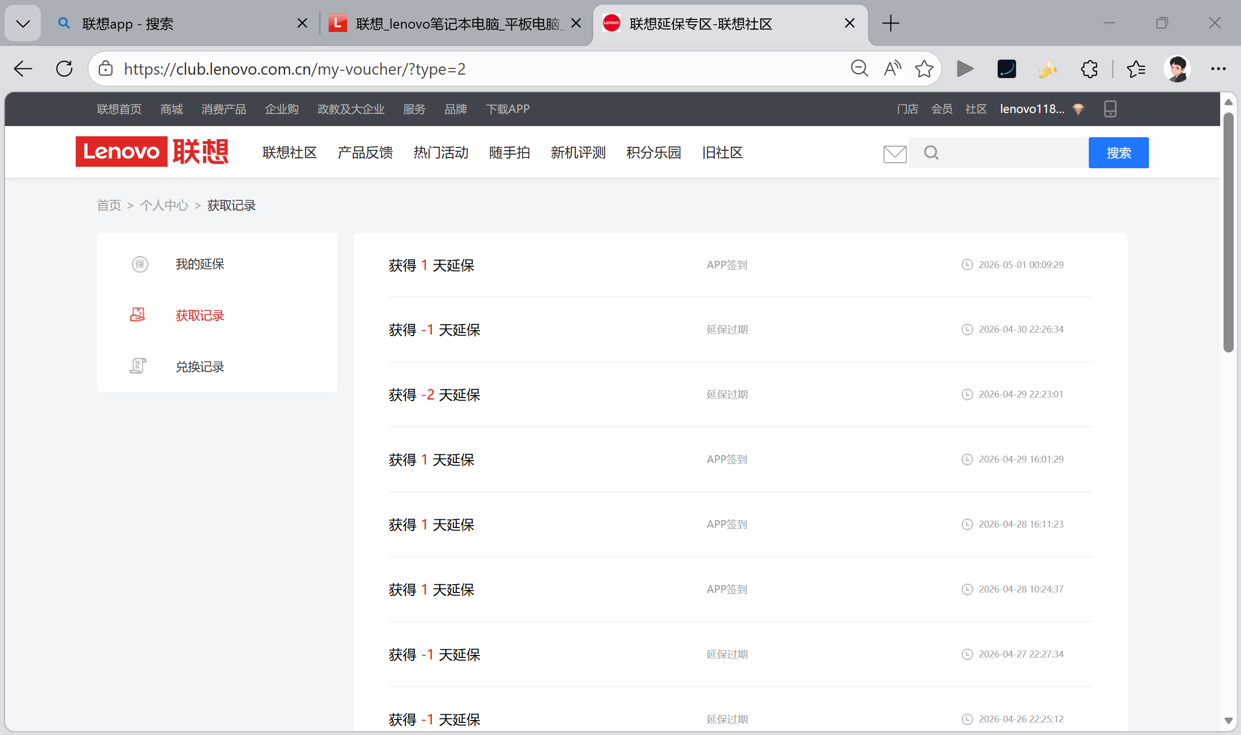The width and height of the screenshot is (1241, 735).
Task: Open the banana extension icon
Action: point(1048,69)
